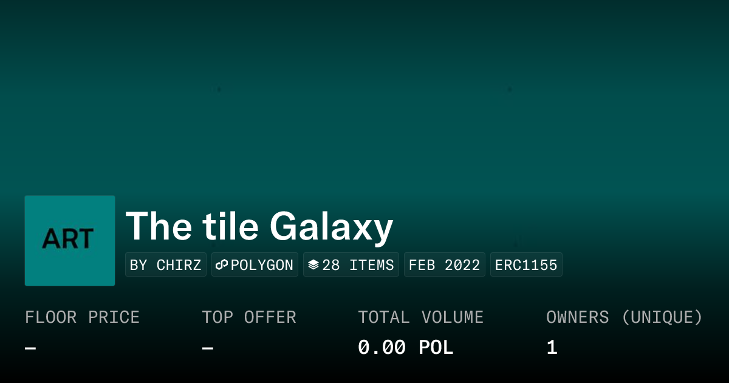Open the ART collection avatar image
This screenshot has width=729, height=383.
(x=70, y=240)
